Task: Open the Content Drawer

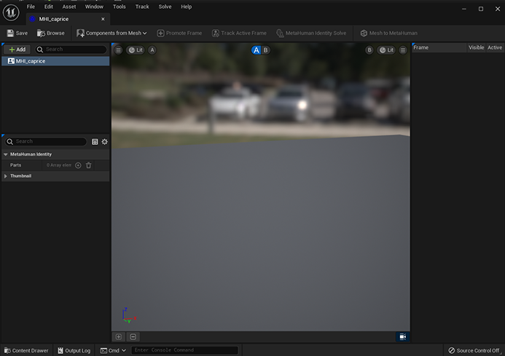Action: pyautogui.click(x=25, y=350)
